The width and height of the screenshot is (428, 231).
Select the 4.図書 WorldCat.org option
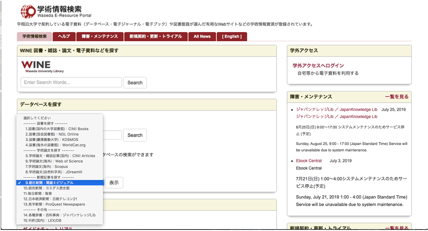pyautogui.click(x=60, y=145)
